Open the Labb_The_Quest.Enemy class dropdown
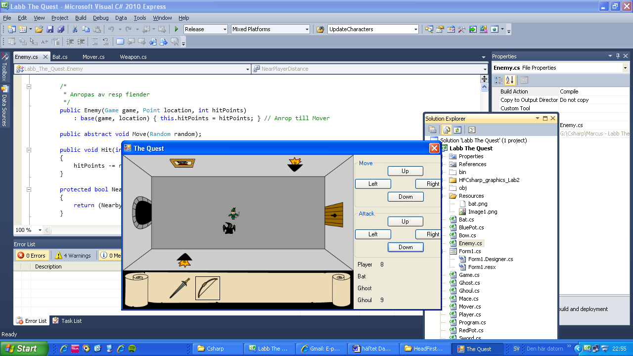Screen dimensions: 633x356 point(247,69)
